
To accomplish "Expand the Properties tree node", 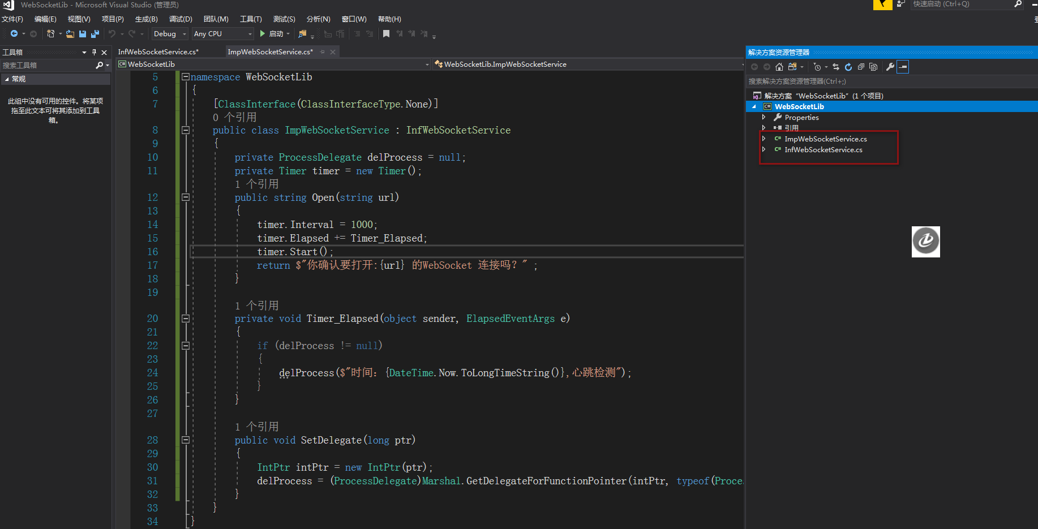I will 764,117.
